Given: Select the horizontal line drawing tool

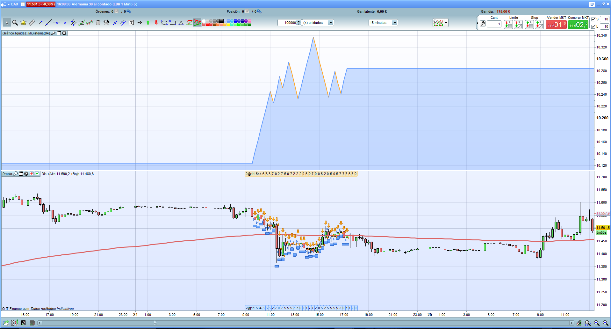Looking at the screenshot, I should (57, 23).
